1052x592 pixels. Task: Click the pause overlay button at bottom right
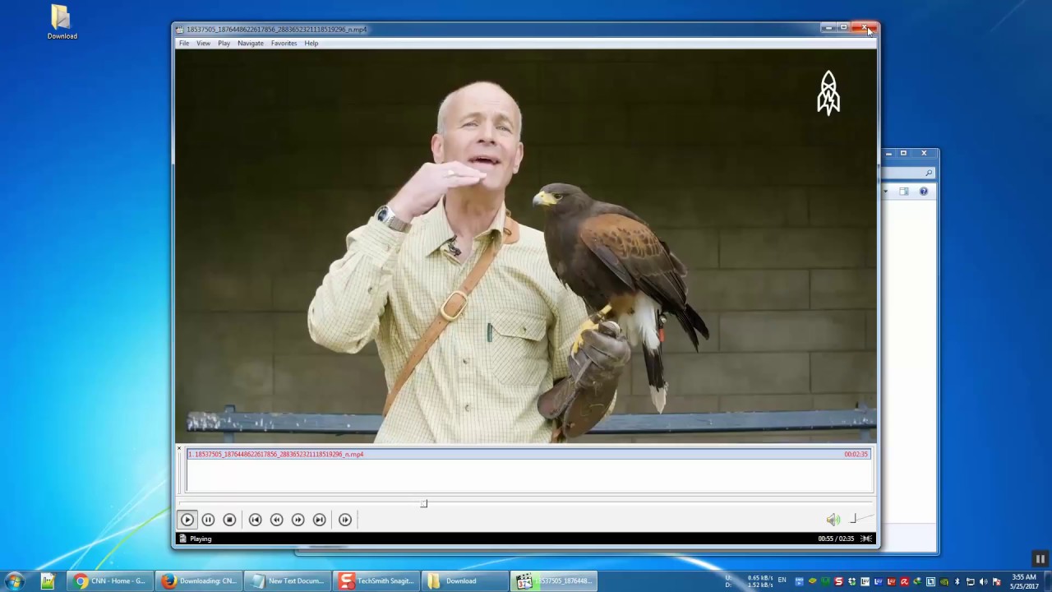click(x=1040, y=559)
